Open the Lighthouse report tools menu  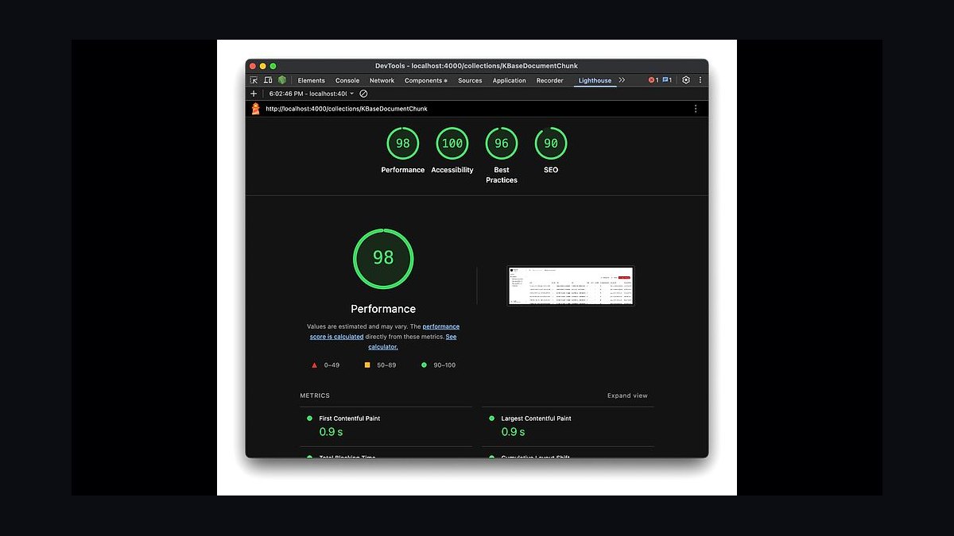coord(696,109)
